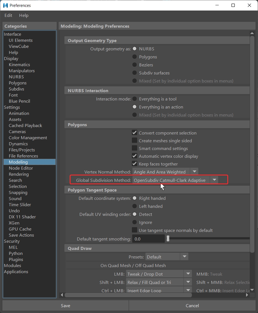The image size is (258, 313).
Task: Enable Create meshes single sided
Action: pos(134,140)
